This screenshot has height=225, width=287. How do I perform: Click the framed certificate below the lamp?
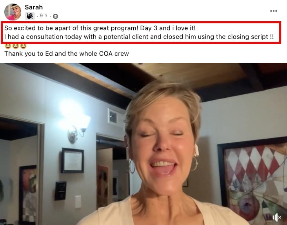[x=73, y=161]
